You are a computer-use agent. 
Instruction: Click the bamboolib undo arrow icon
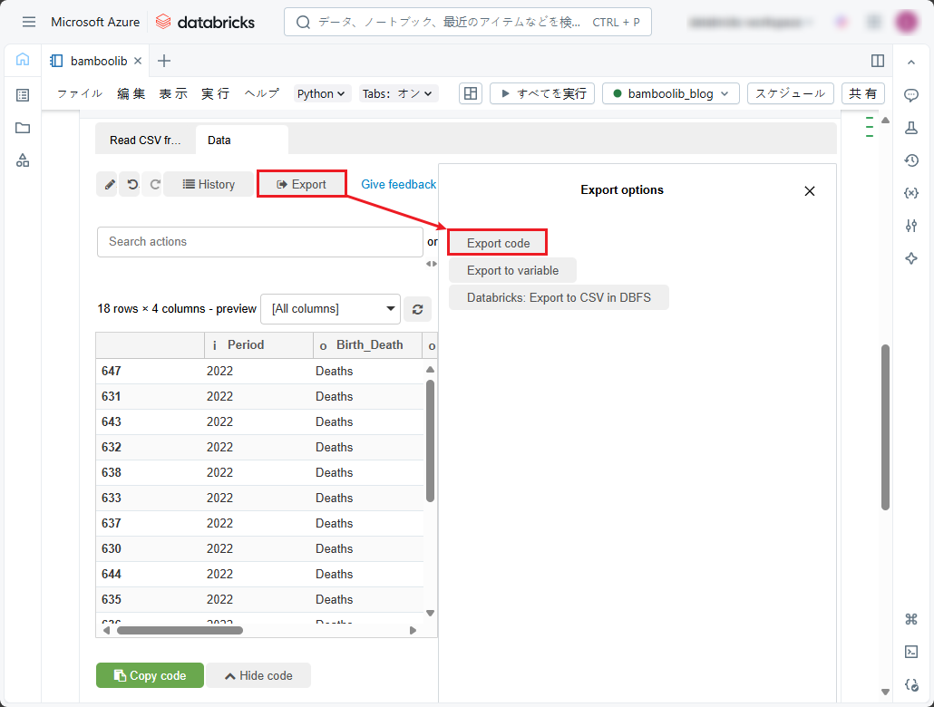132,184
